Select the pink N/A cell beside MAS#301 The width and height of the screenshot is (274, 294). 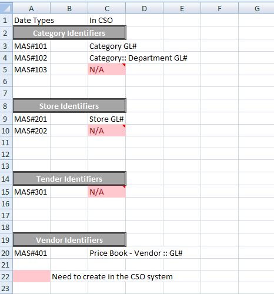(x=107, y=192)
